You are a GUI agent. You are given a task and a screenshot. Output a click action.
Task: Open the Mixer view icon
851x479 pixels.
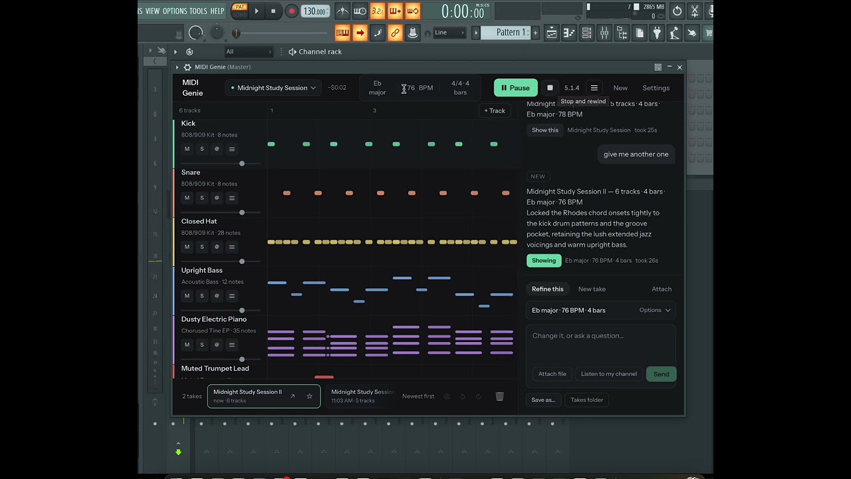(604, 33)
